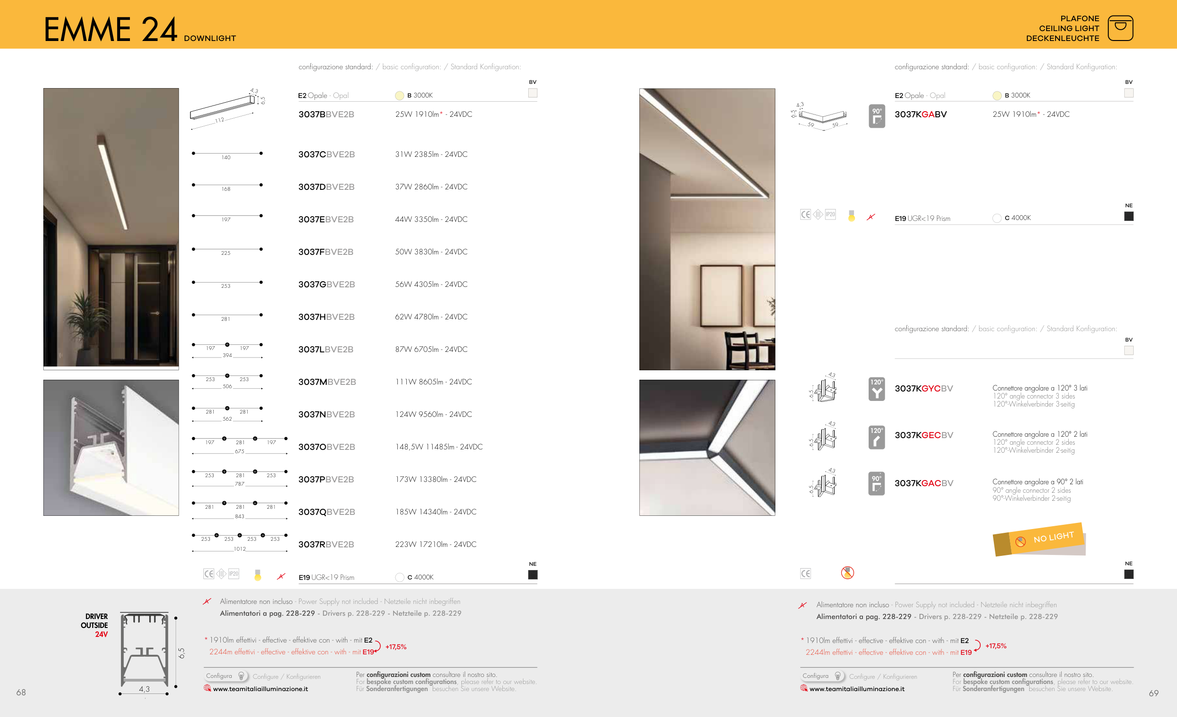This screenshot has height=717, width=1177.
Task: Click the 90° angle icon beside 3037KGABV
Action: [x=876, y=116]
